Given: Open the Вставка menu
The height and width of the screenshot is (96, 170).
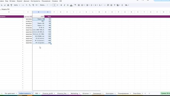Looking at the screenshot, I should point(12,1).
